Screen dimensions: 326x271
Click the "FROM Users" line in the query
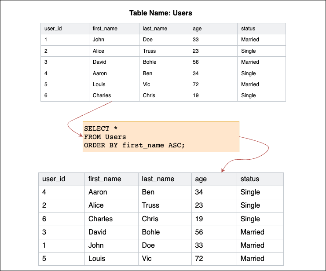[105, 137]
